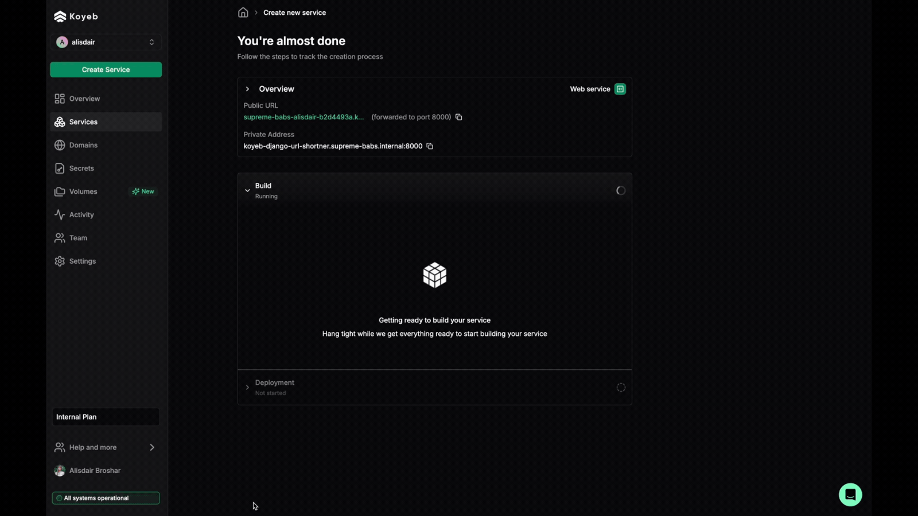The width and height of the screenshot is (918, 516).
Task: Go to Domains in sidebar
Action: coord(83,145)
